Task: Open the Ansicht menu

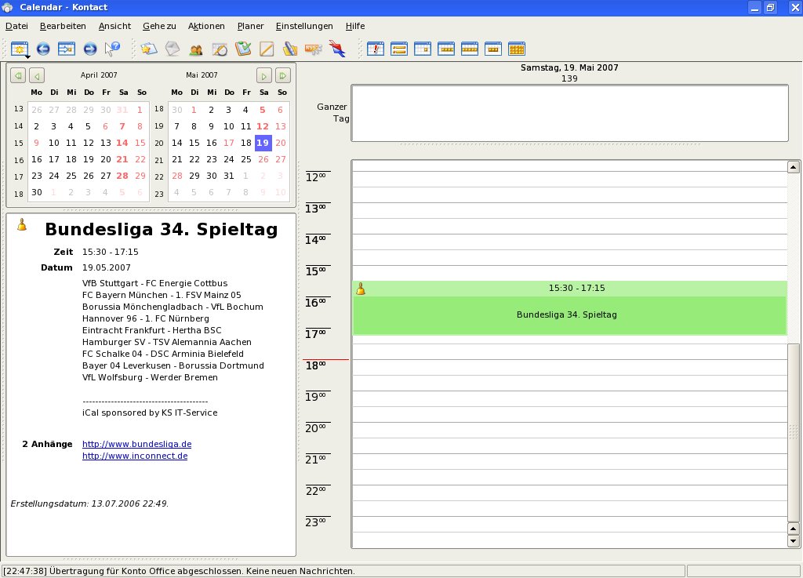Action: pyautogui.click(x=114, y=26)
